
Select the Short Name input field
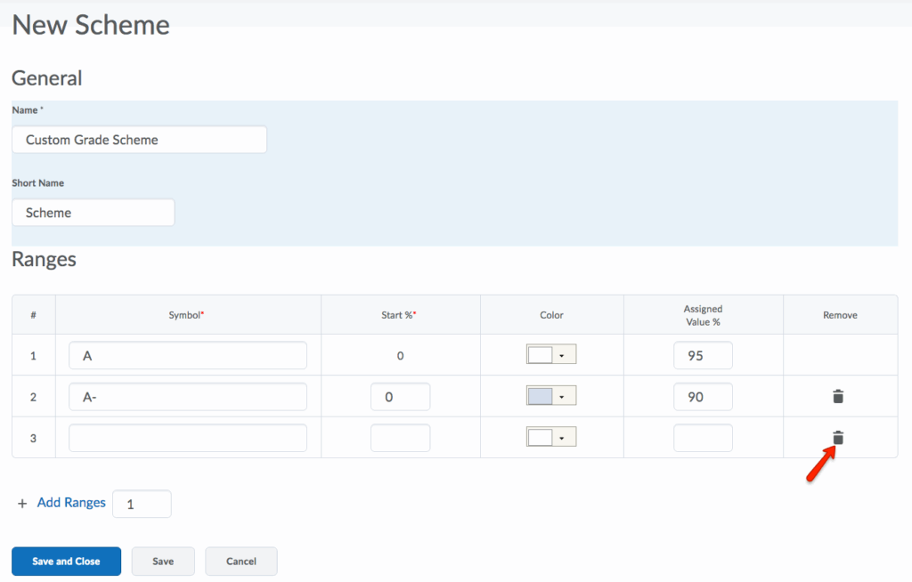point(94,213)
